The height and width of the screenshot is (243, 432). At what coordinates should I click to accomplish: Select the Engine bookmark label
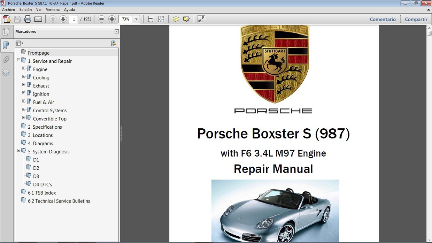(40, 69)
